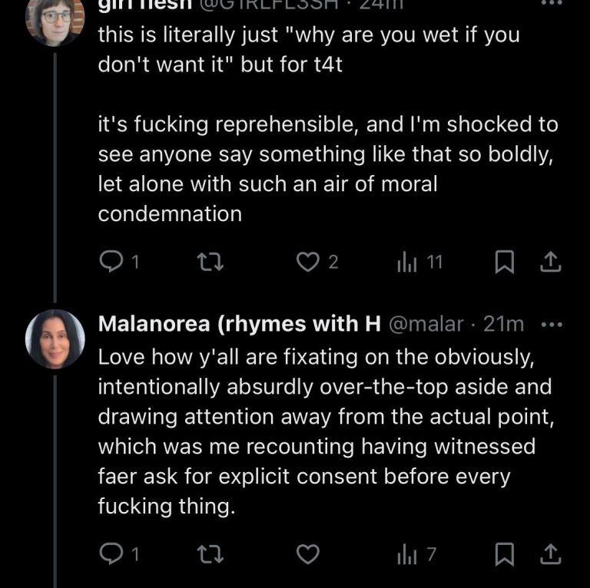Open the more options menu on Malanorea's tweet

tap(552, 325)
